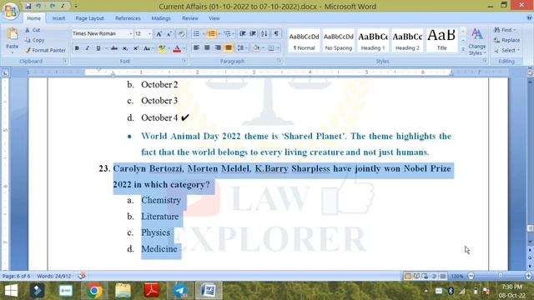The image size is (534, 300).
Task: Click the Sort icon
Action: coord(264,33)
